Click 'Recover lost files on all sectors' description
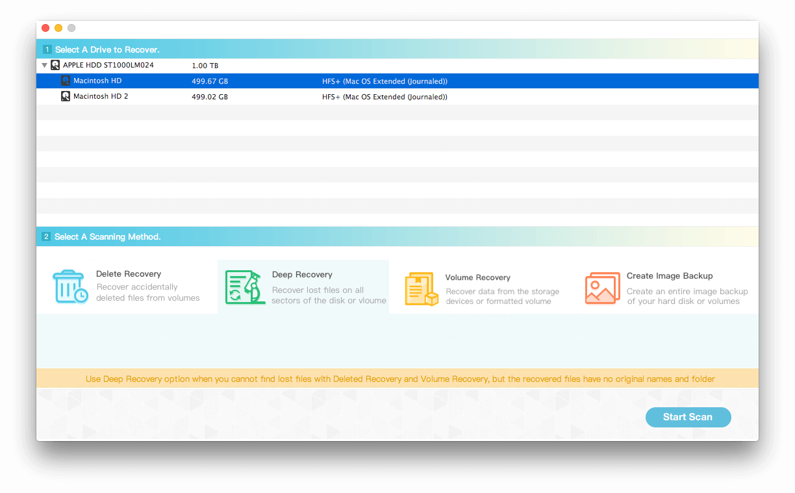 tap(329, 296)
